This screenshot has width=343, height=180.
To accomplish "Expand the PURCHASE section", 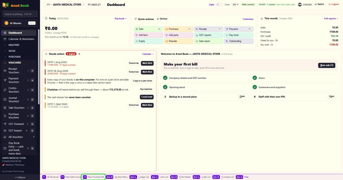I will 14,57.
